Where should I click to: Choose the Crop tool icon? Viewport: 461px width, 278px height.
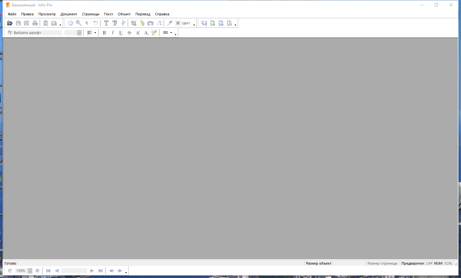click(134, 23)
